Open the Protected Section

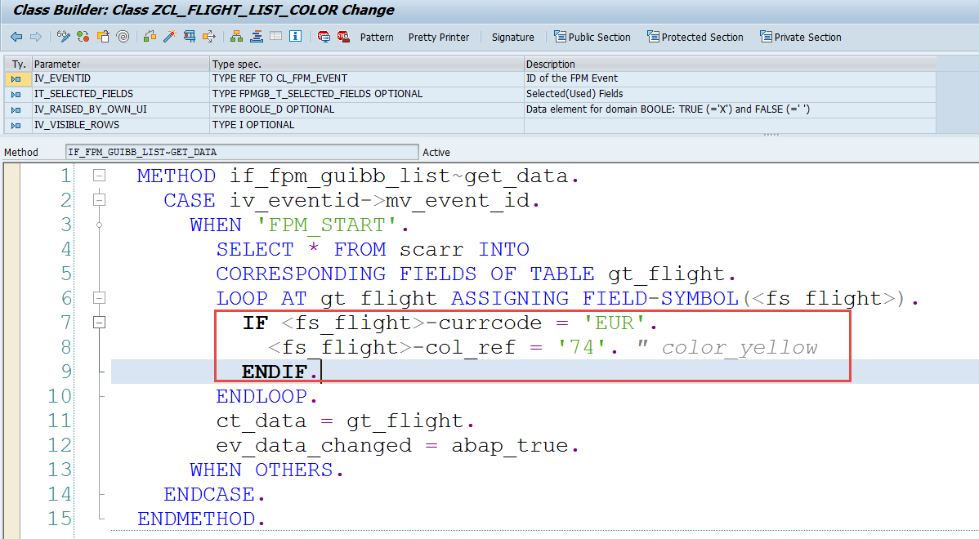(x=695, y=37)
